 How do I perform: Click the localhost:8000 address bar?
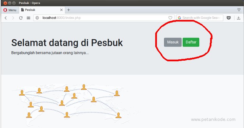coord(104,18)
